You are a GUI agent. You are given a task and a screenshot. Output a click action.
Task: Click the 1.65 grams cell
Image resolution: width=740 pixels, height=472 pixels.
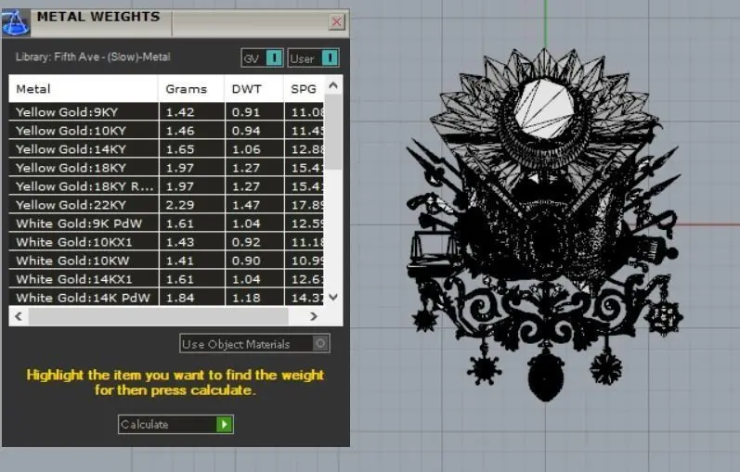click(x=191, y=149)
